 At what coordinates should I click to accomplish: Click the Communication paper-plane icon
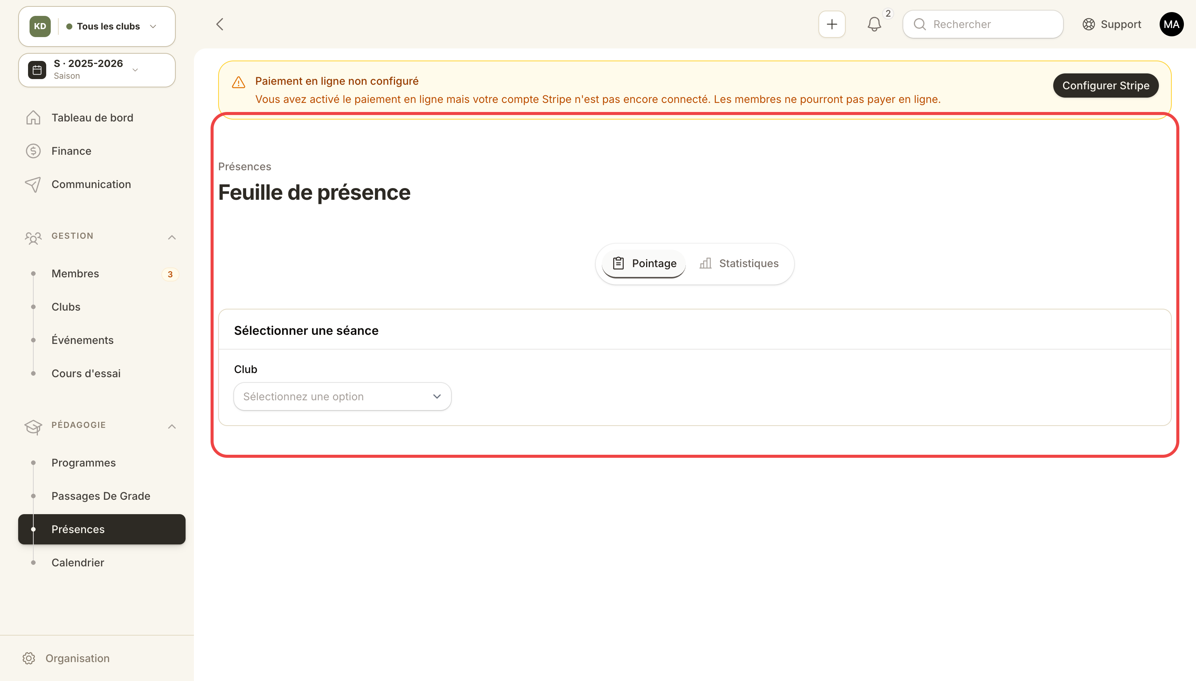tap(33, 184)
